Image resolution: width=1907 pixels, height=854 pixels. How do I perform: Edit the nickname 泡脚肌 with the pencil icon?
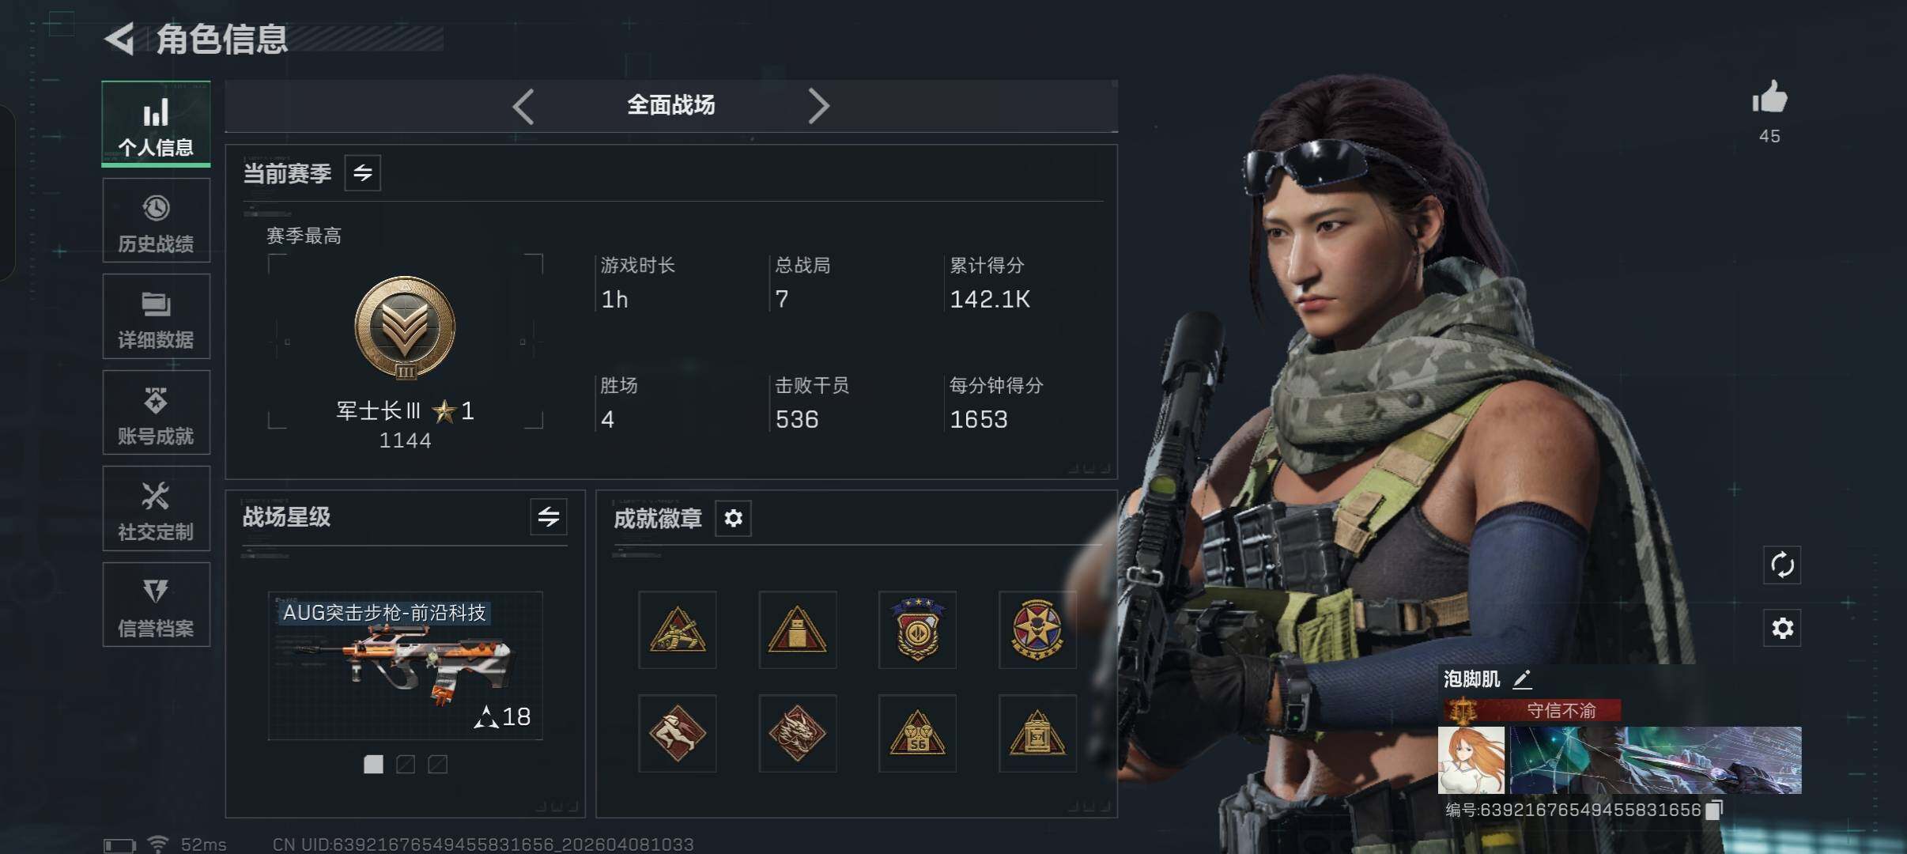click(1522, 679)
